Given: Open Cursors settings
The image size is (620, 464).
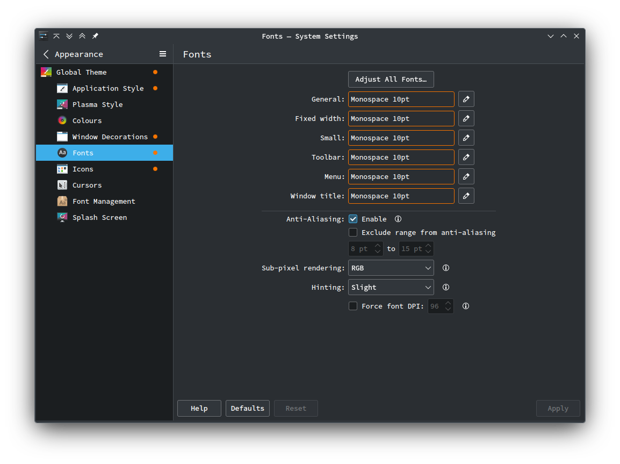Looking at the screenshot, I should 104,185.
